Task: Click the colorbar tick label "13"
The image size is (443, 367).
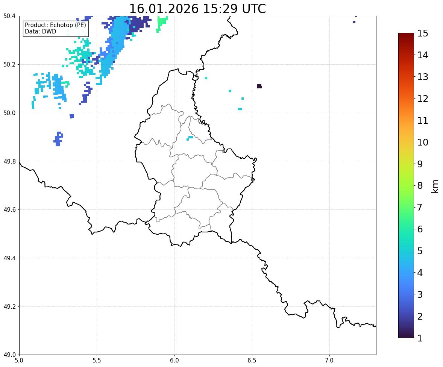Action: pyautogui.click(x=423, y=77)
